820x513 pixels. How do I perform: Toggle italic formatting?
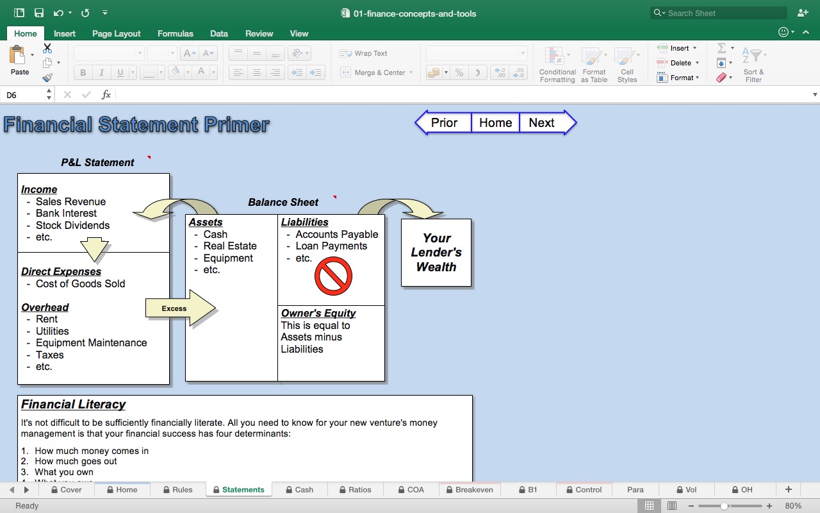(x=101, y=72)
